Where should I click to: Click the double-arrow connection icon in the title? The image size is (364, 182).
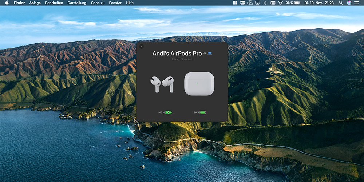(x=205, y=54)
